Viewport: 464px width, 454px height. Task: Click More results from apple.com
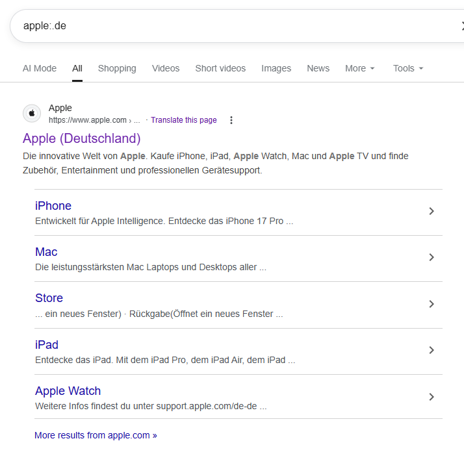point(96,435)
